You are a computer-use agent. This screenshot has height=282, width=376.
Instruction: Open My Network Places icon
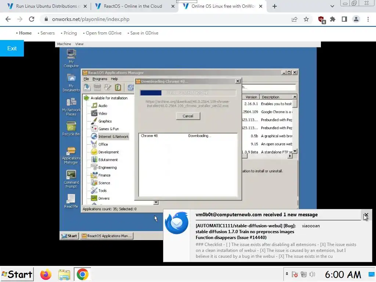click(x=71, y=107)
